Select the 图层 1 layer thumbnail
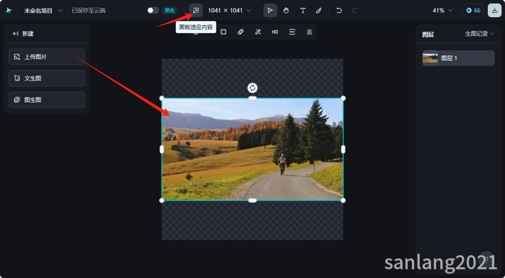505x278 pixels. 430,58
